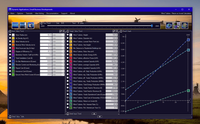The height and width of the screenshot is (124, 200).
Task: Open the Idea Voting menu
Action: [x=39, y=13]
